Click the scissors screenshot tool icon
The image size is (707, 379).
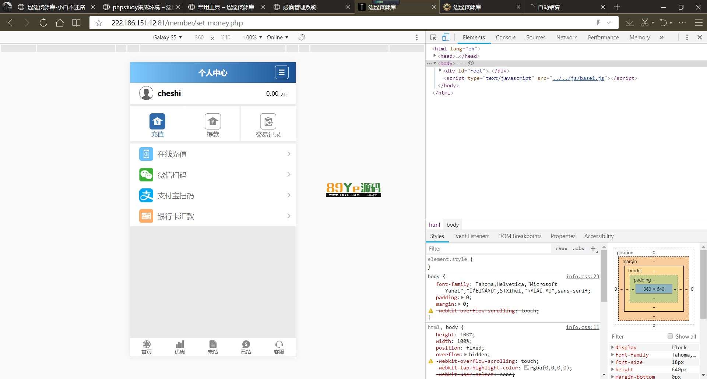[x=645, y=23]
